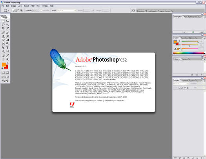Select the Rectangular Marquee tool
This screenshot has height=159, width=206.
[3, 21]
